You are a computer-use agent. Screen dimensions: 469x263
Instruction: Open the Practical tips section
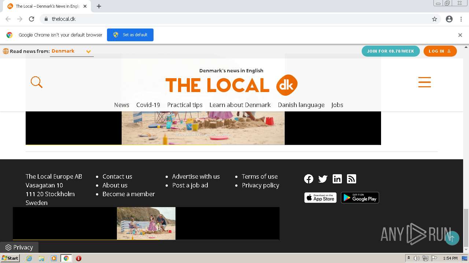tap(185, 105)
